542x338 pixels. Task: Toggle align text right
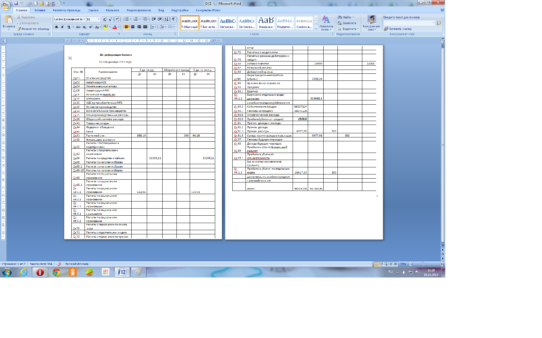[x=139, y=27]
